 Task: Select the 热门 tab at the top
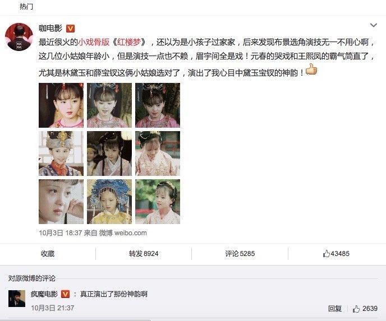point(26,6)
